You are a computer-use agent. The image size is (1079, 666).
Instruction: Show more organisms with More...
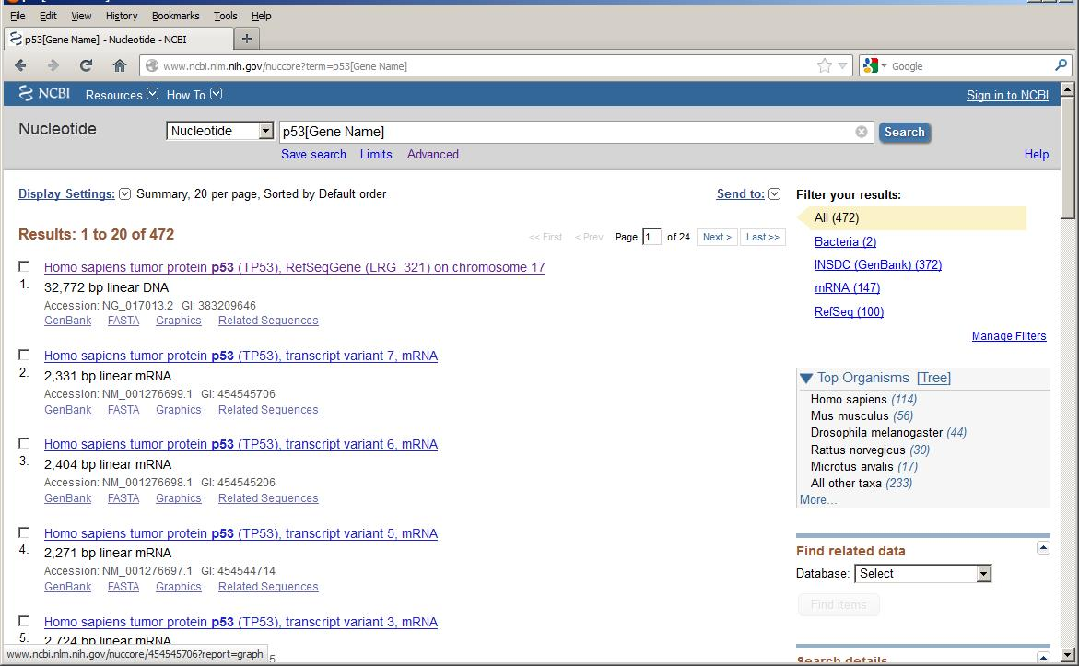click(x=818, y=499)
